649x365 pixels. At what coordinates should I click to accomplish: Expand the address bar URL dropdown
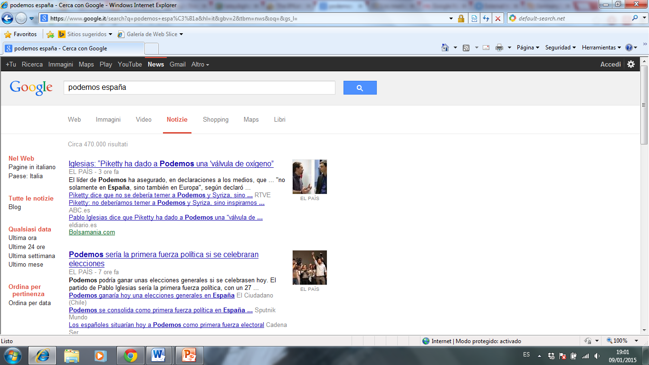(451, 19)
